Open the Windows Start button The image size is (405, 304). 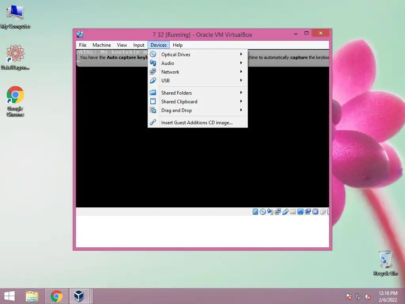point(9,296)
